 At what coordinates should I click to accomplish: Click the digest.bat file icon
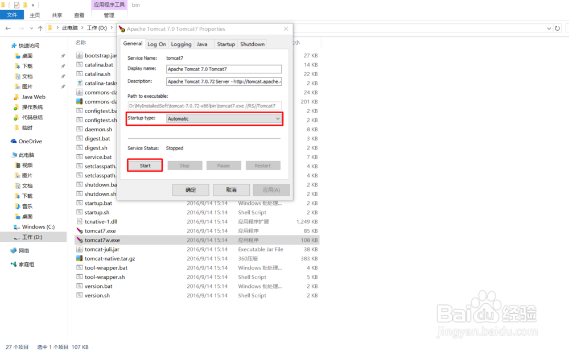[x=80, y=138]
